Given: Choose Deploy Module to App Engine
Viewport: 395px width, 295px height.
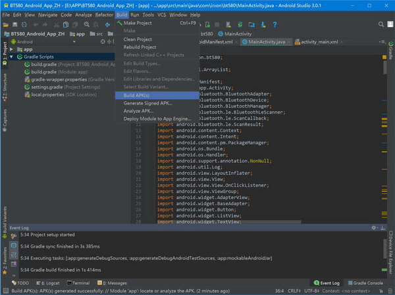Looking at the screenshot, I should tap(157, 119).
